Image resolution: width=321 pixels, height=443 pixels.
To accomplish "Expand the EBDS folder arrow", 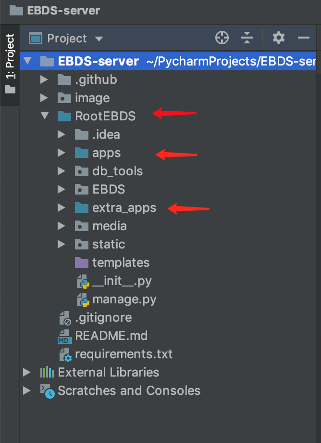I will [x=61, y=189].
